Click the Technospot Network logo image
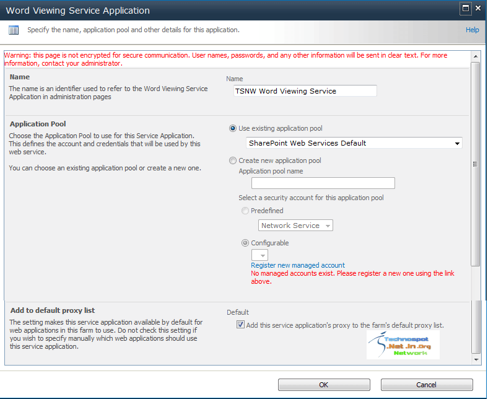 pyautogui.click(x=403, y=345)
